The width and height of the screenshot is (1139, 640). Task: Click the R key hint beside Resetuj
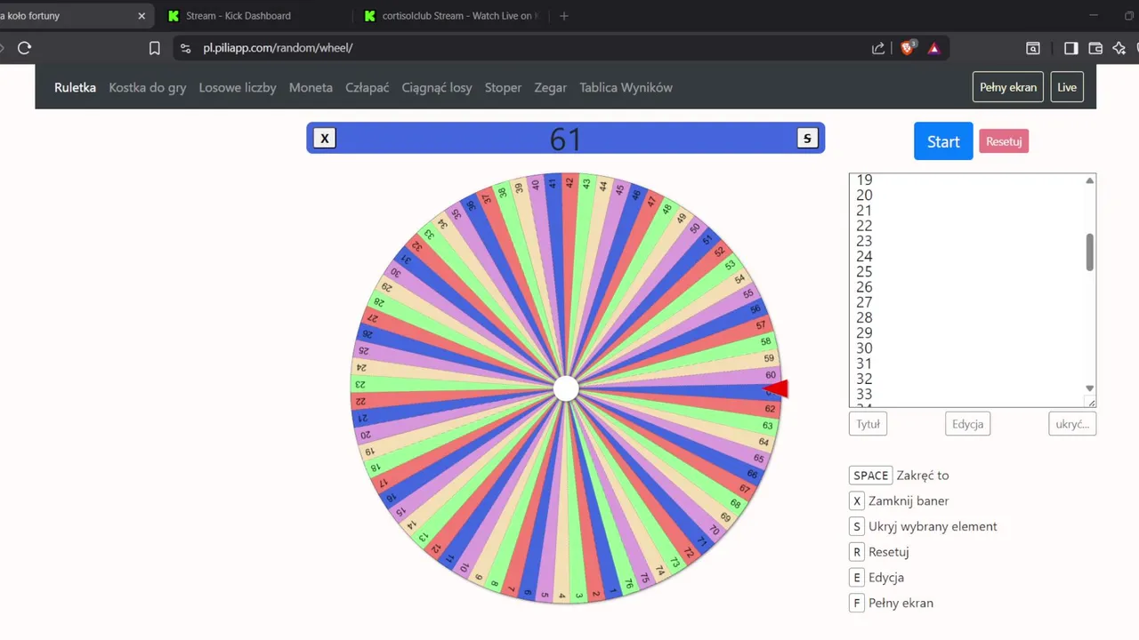[857, 552]
